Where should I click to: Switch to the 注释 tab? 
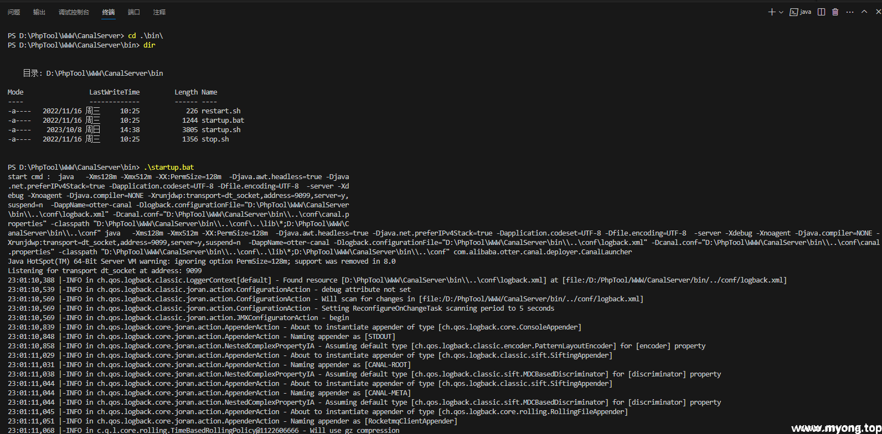coord(159,12)
